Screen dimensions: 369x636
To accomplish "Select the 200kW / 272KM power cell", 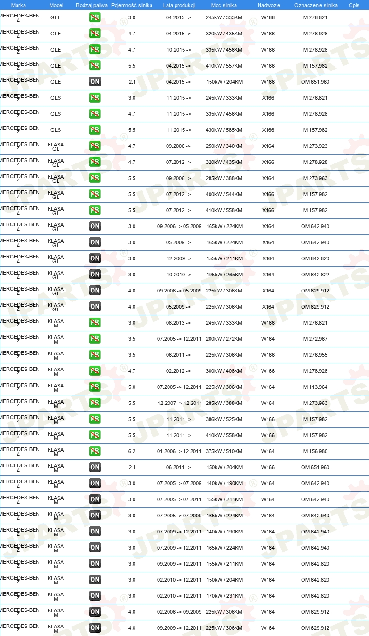I will tap(224, 339).
